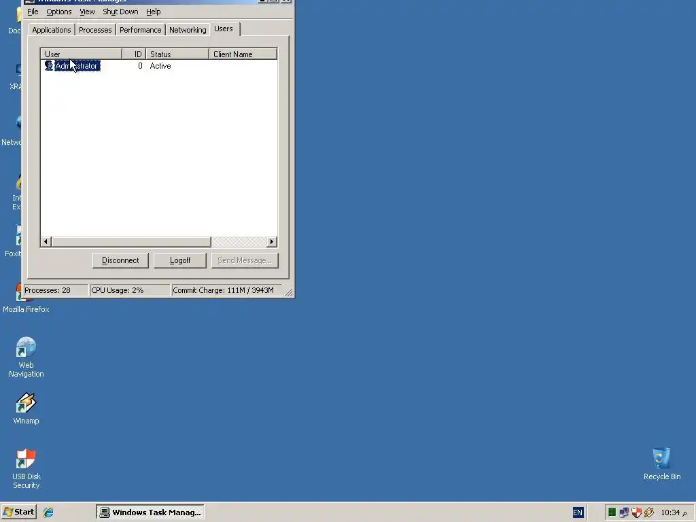Click the Windows Task Manager taskbar button

(150, 512)
